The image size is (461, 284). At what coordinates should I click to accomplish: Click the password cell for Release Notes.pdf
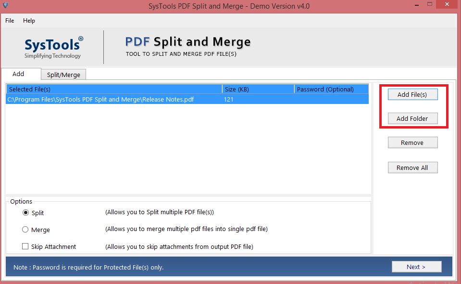point(331,100)
